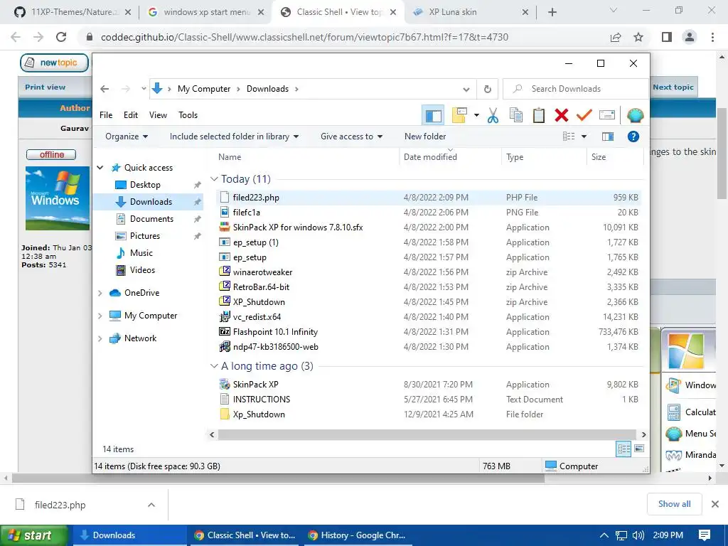The image size is (728, 546).
Task: Open History - Google Chrome taskbar button
Action: (357, 535)
